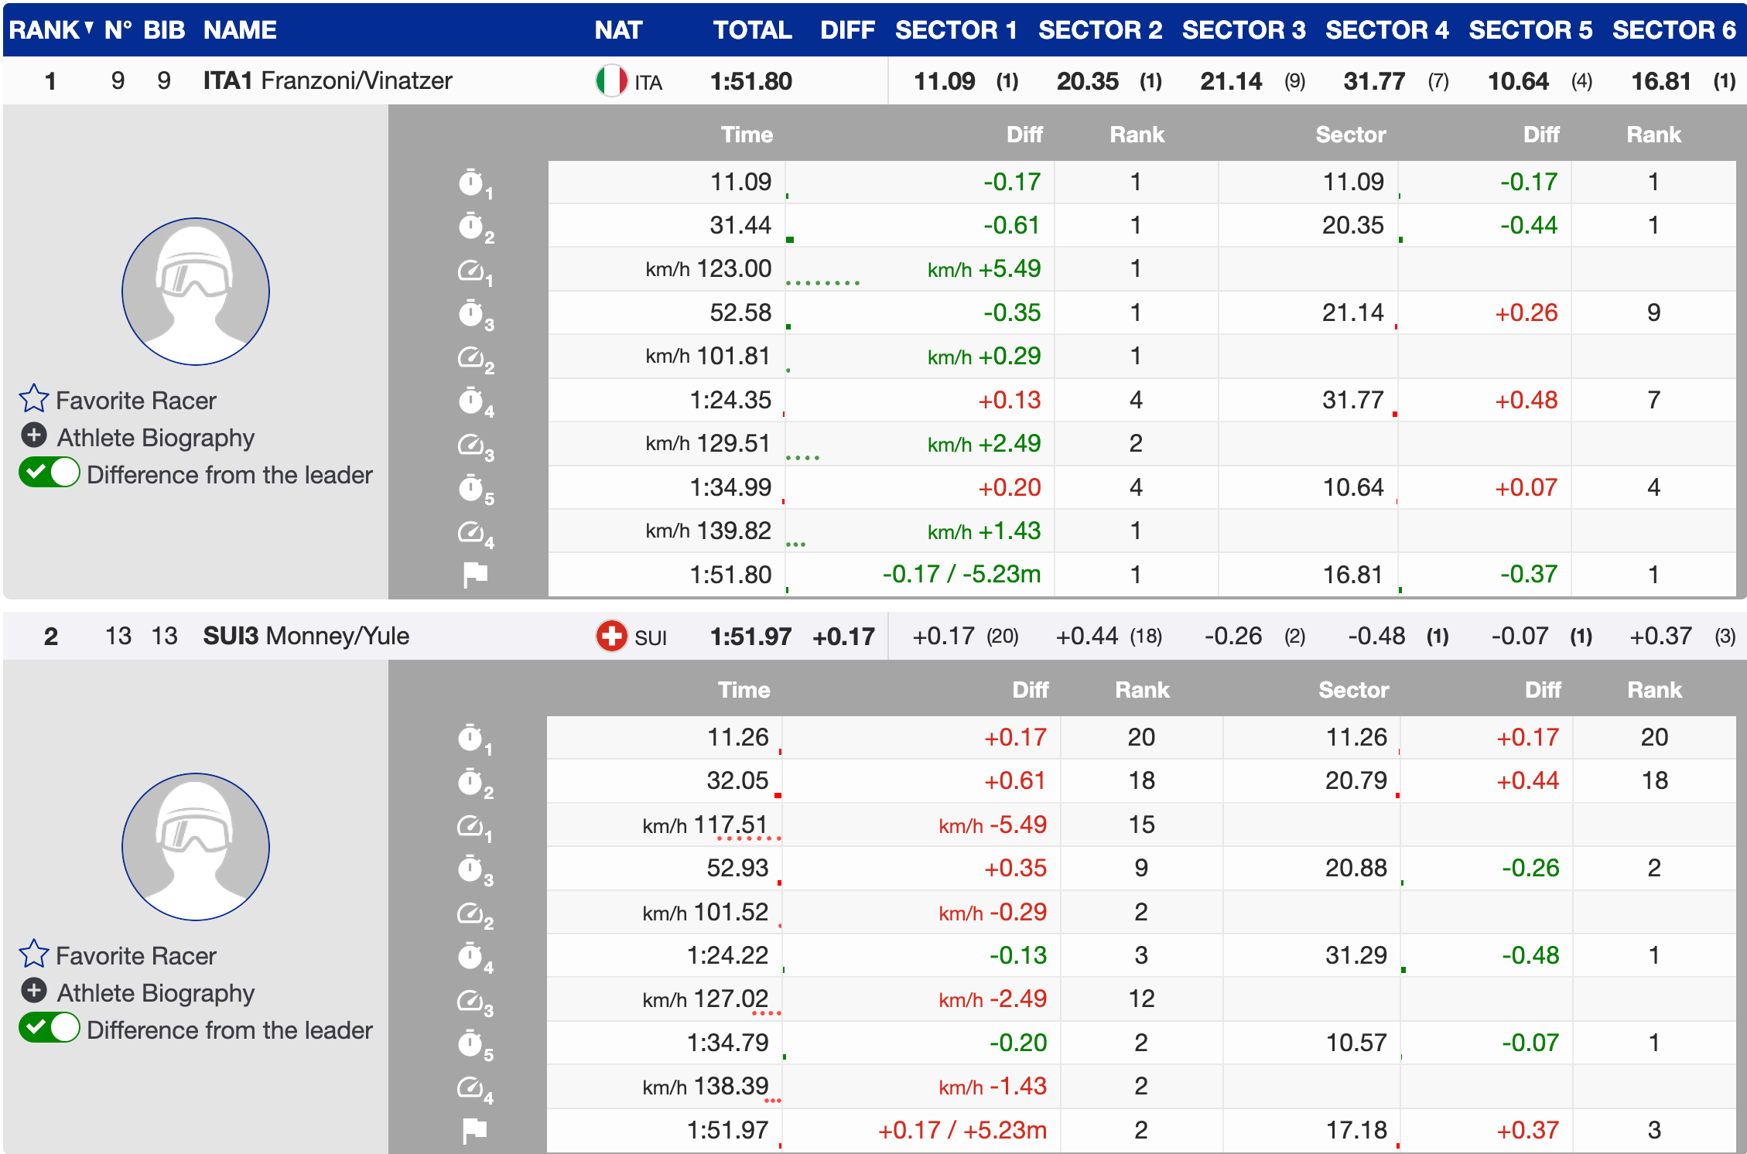Click the ITA1 racer avatar image
Image resolution: width=1747 pixels, height=1154 pixels.
click(x=196, y=292)
